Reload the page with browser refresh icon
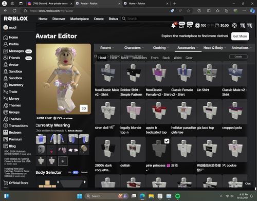 [x=14, y=11]
